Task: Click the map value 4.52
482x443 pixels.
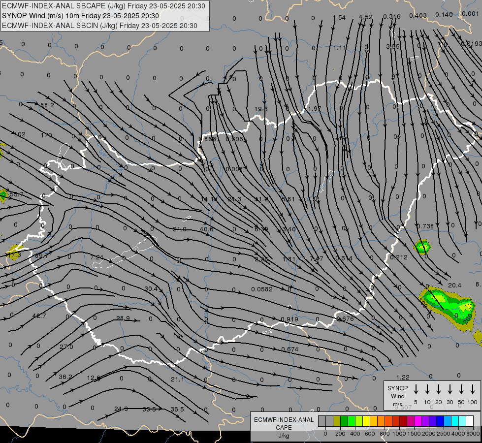Action: (366, 17)
